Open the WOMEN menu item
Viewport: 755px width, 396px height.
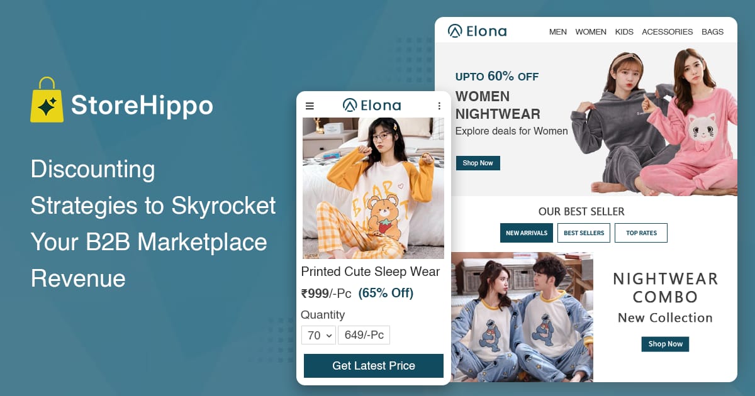coord(591,32)
